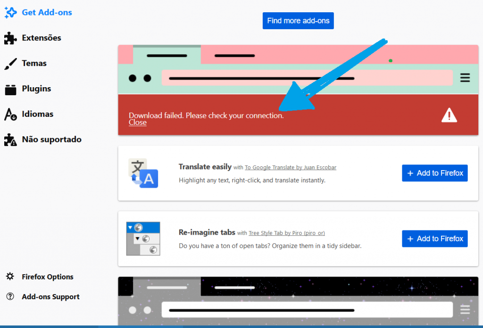Click the Get Add-ons sparkle icon

click(10, 13)
